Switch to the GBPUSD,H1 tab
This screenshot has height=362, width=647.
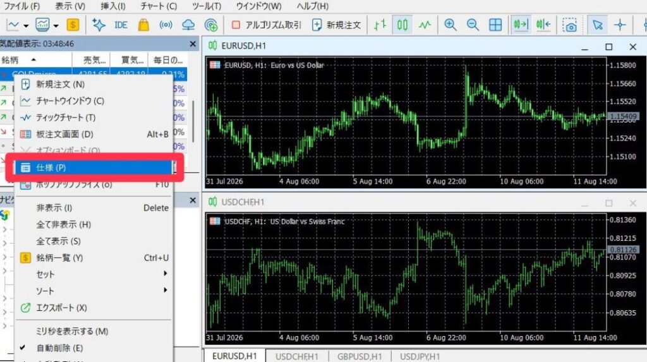(x=360, y=356)
